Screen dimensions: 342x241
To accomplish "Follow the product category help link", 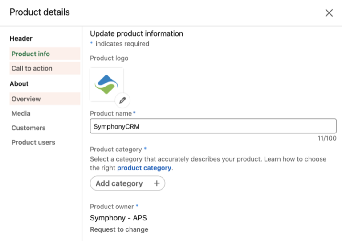I will (x=144, y=168).
